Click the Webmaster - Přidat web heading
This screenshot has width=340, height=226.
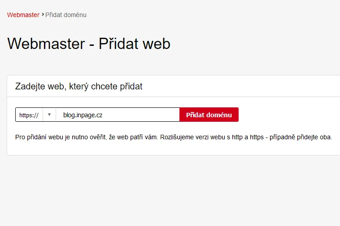pyautogui.click(x=89, y=44)
